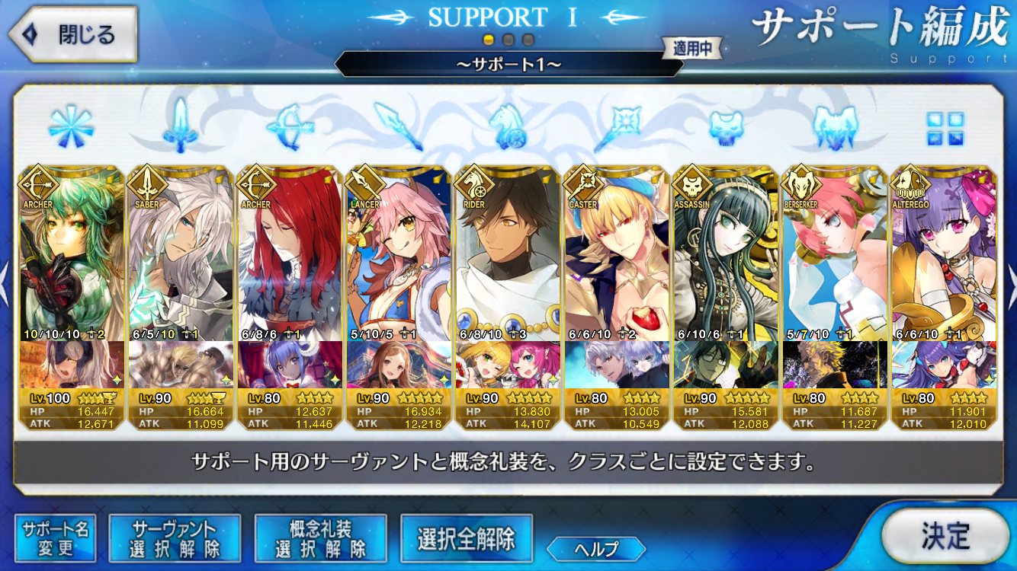The image size is (1017, 571).
Task: Go to previous support set with left arrow
Action: [x=5, y=280]
